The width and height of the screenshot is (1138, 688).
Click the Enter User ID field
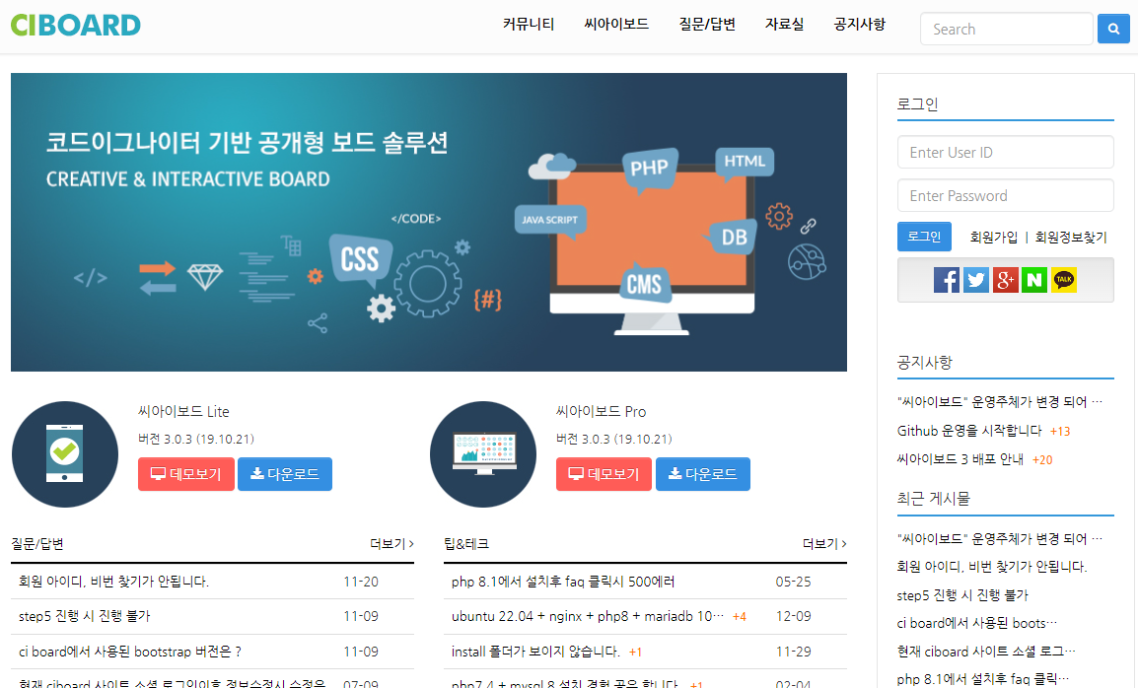coord(1005,153)
